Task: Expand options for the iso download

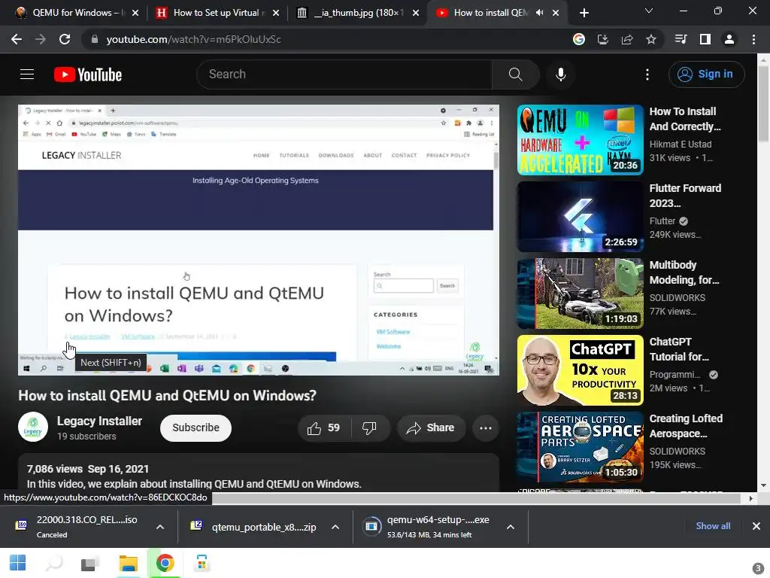Action: point(160,527)
